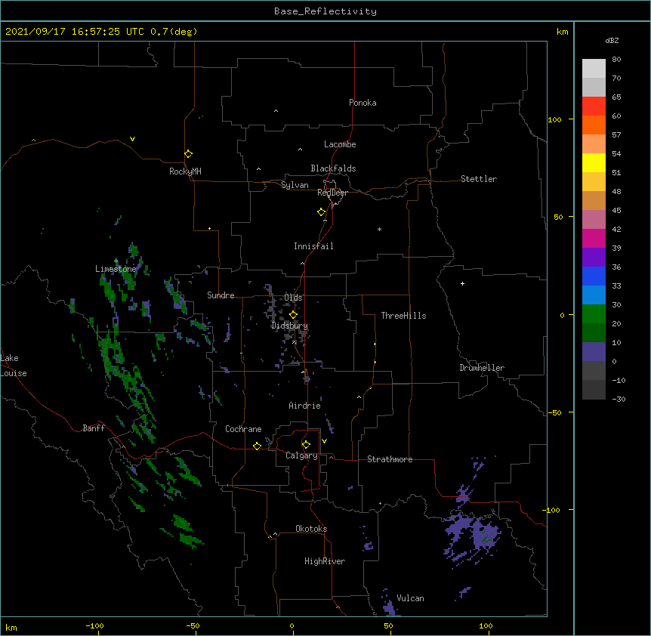
Task: Select the red 65 dBZ legend swatch
Action: 594,106
